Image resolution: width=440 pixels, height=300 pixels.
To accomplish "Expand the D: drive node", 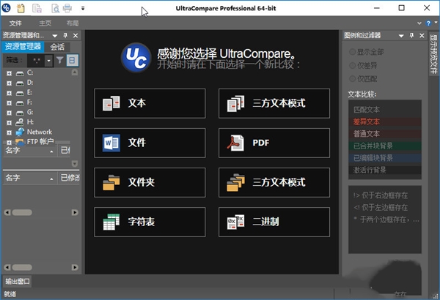I will pyautogui.click(x=9, y=83).
